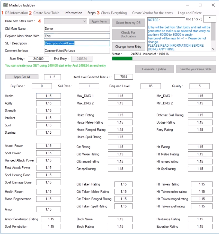Click Check For Duplication button

(x=128, y=34)
